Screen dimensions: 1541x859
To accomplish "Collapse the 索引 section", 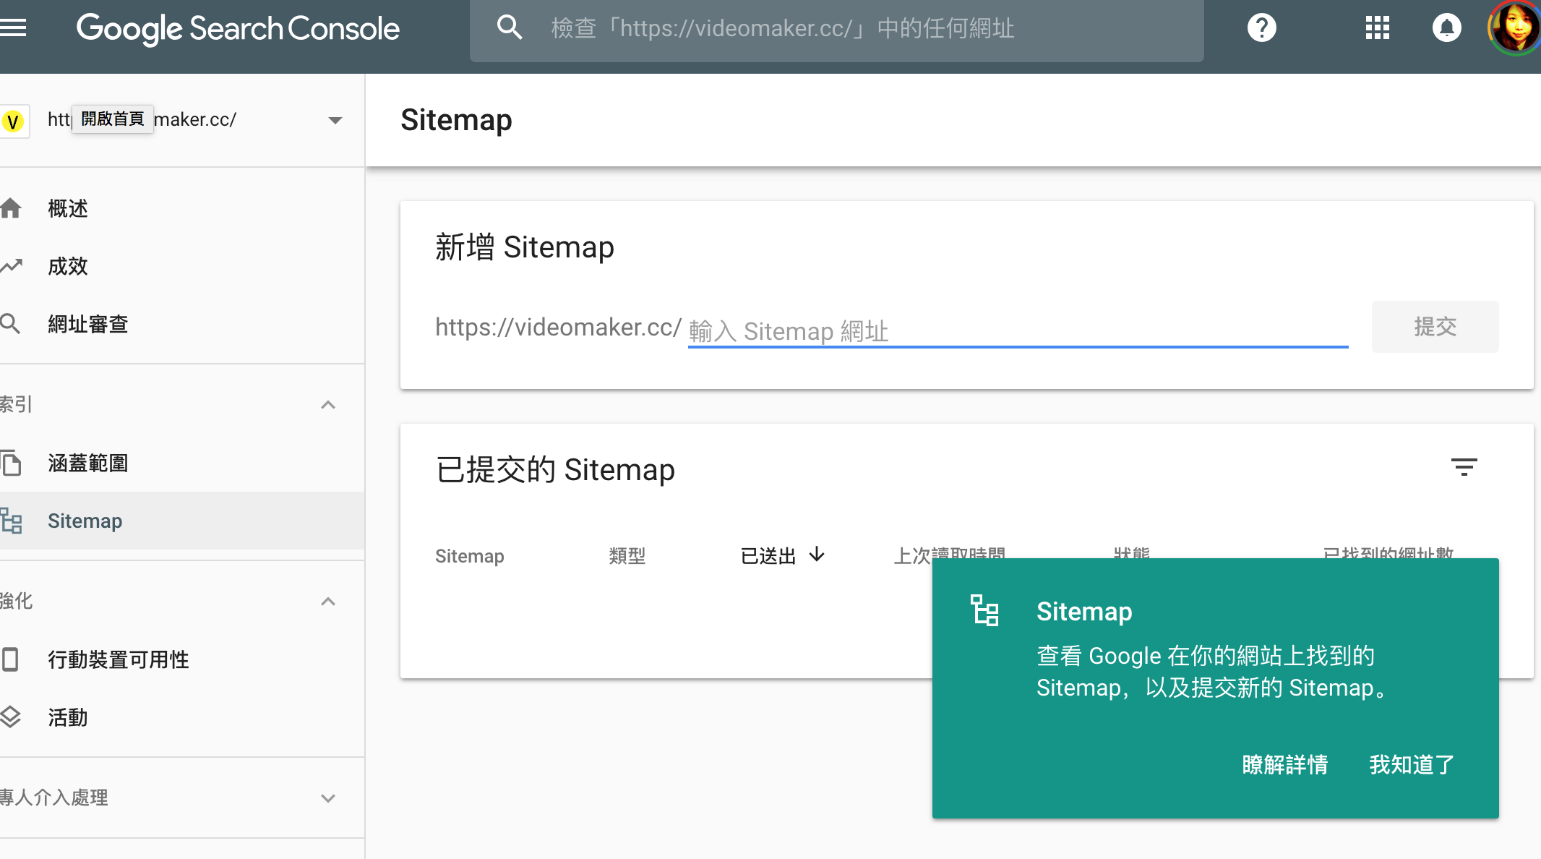I will pos(328,405).
